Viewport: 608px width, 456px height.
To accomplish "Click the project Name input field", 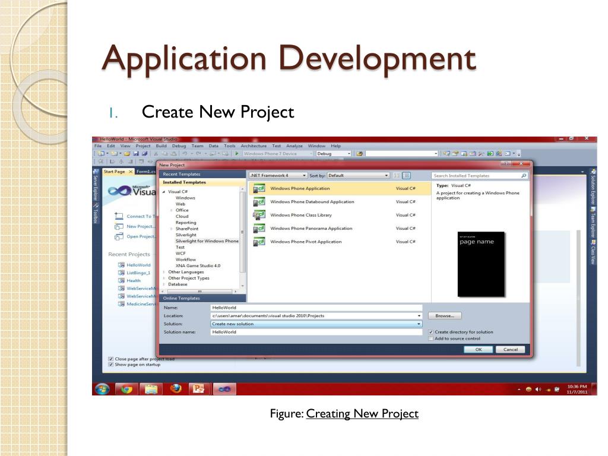I will [x=316, y=308].
